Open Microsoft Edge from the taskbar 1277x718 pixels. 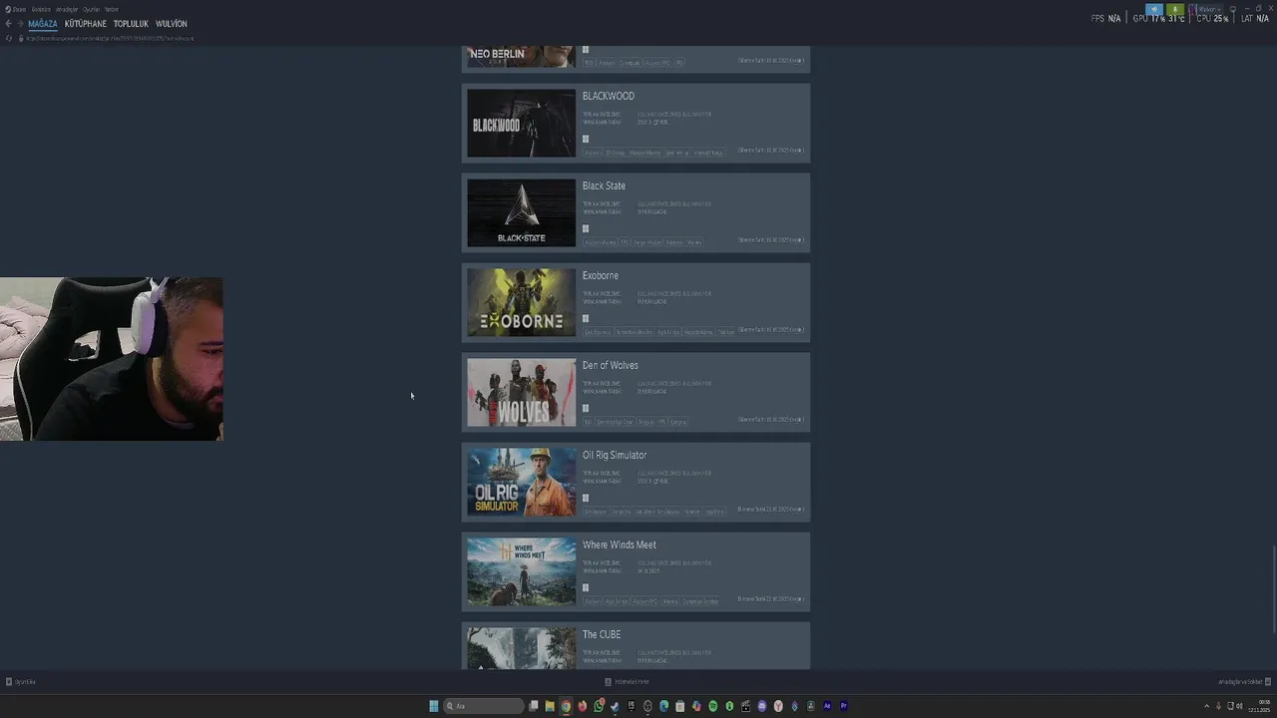click(x=663, y=706)
